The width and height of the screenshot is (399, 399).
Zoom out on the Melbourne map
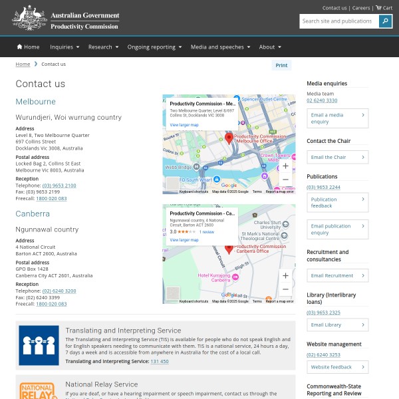point(285,180)
